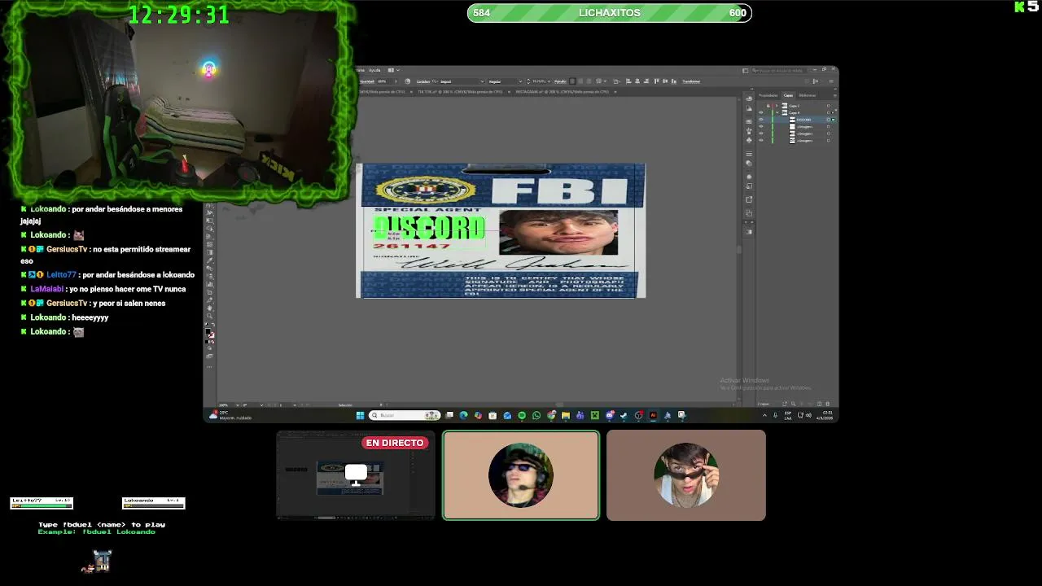Image resolution: width=1042 pixels, height=586 pixels.
Task: Open the TIK TOK.ai document tab
Action: click(x=460, y=92)
